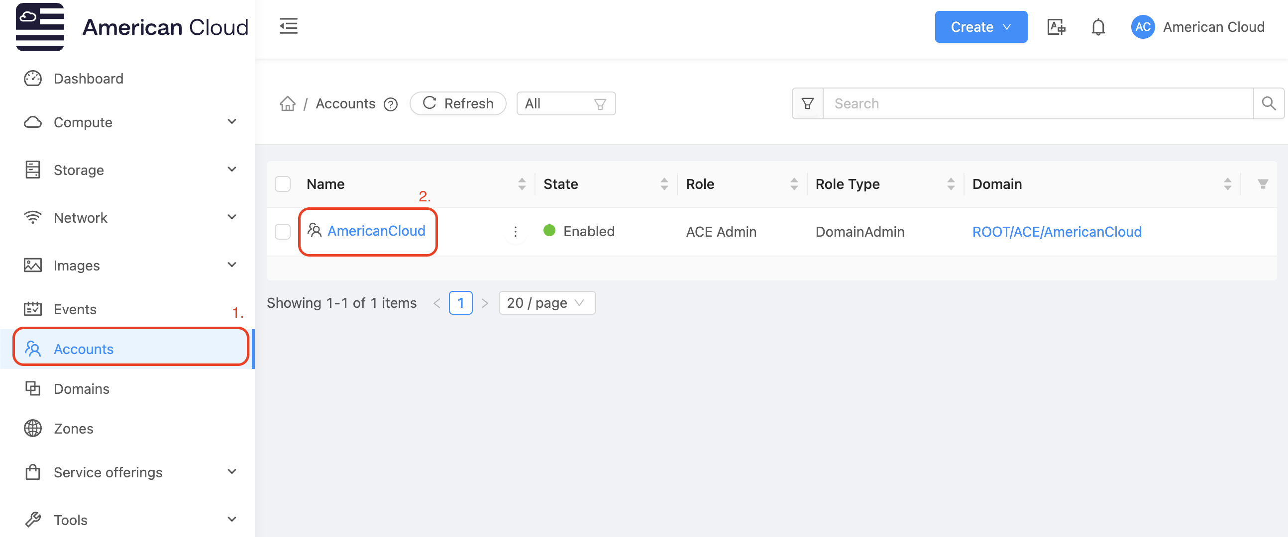Open the ROOT/ACE/AmericanCloud domain link
Viewport: 1288px width, 537px height.
(x=1057, y=231)
